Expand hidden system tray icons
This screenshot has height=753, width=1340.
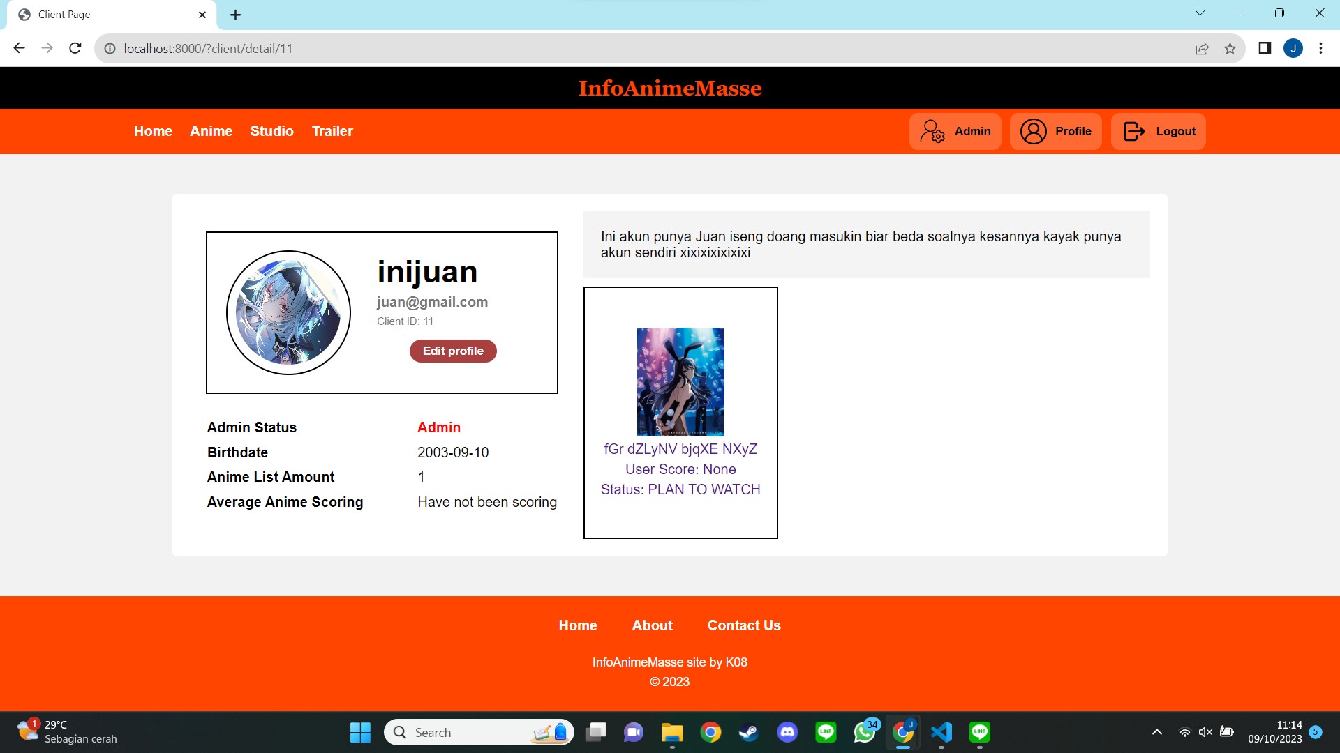(x=1156, y=732)
